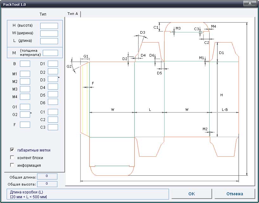Enable the информация checkbox
Screen dimensions: 259x203
[12, 165]
